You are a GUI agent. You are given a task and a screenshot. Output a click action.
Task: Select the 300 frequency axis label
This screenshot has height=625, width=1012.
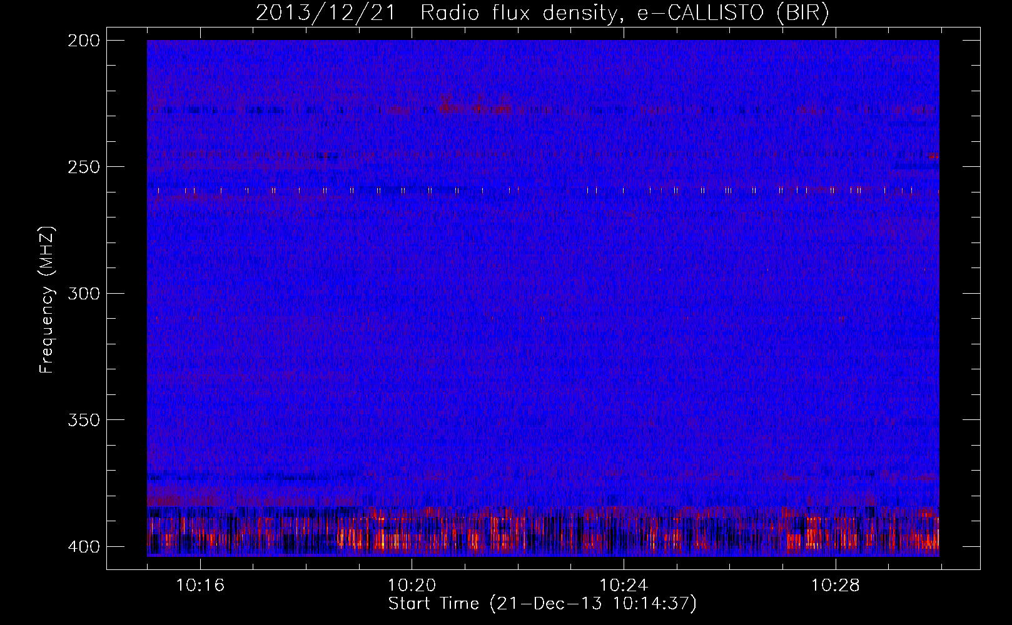click(84, 294)
